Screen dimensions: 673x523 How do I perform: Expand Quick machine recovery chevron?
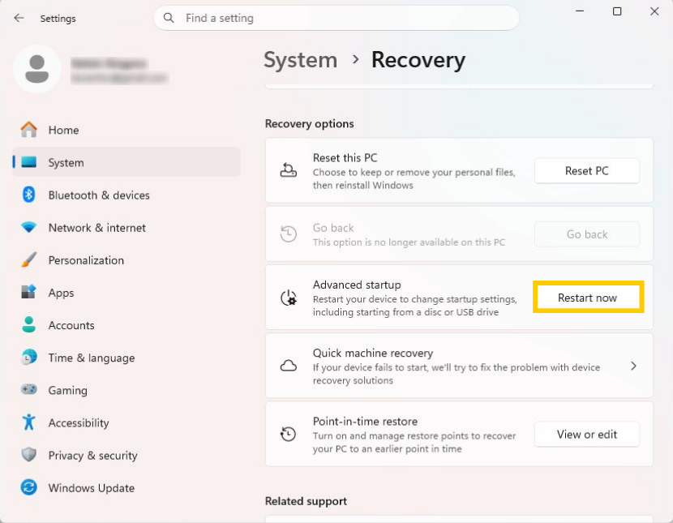coord(633,366)
